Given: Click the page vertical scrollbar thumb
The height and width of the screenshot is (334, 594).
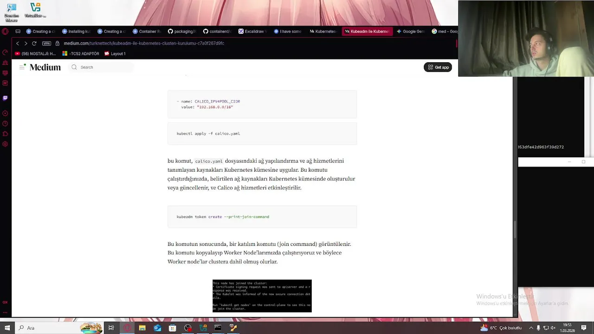Looking at the screenshot, I should (x=515, y=230).
